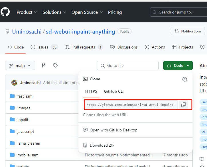Screen dimensions: 207x167
Task: Open the javascript folder
Action: click(x=26, y=131)
